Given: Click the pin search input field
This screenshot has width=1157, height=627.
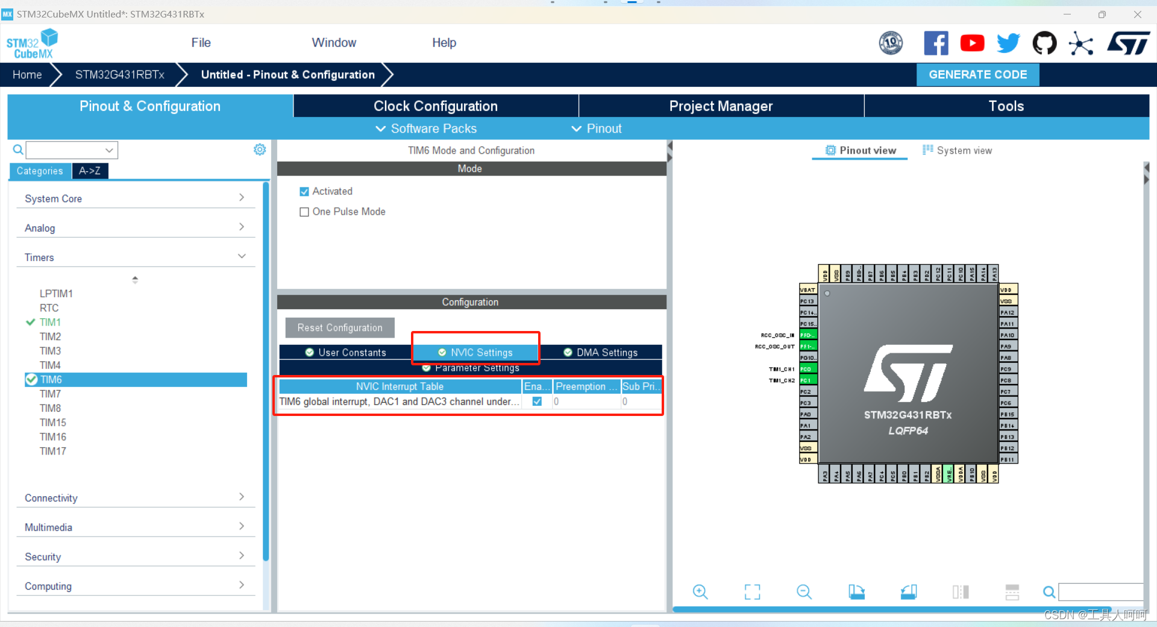Looking at the screenshot, I should point(1101,592).
